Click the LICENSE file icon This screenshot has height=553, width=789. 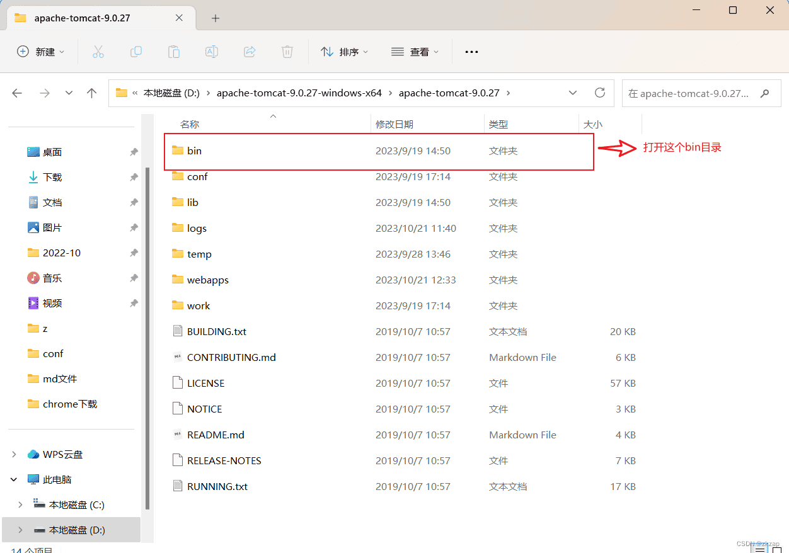(178, 383)
